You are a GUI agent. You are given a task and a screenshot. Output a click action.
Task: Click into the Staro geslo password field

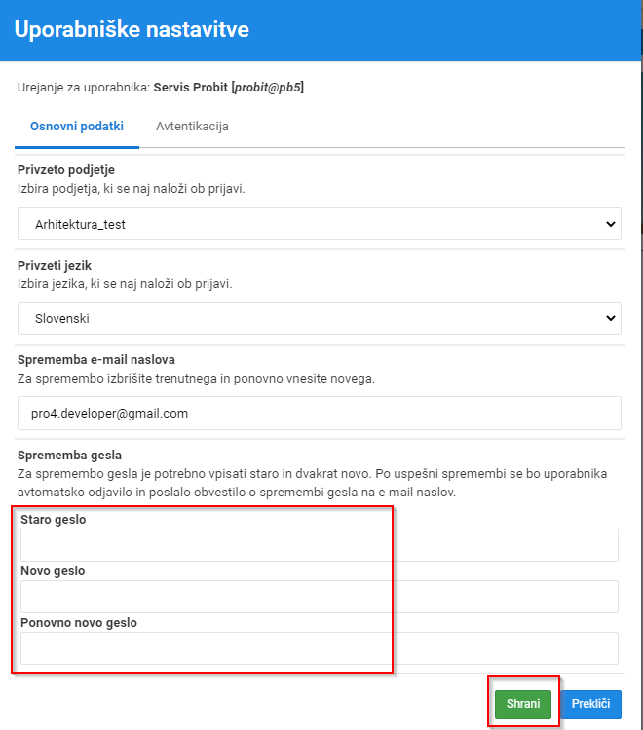tap(320, 545)
